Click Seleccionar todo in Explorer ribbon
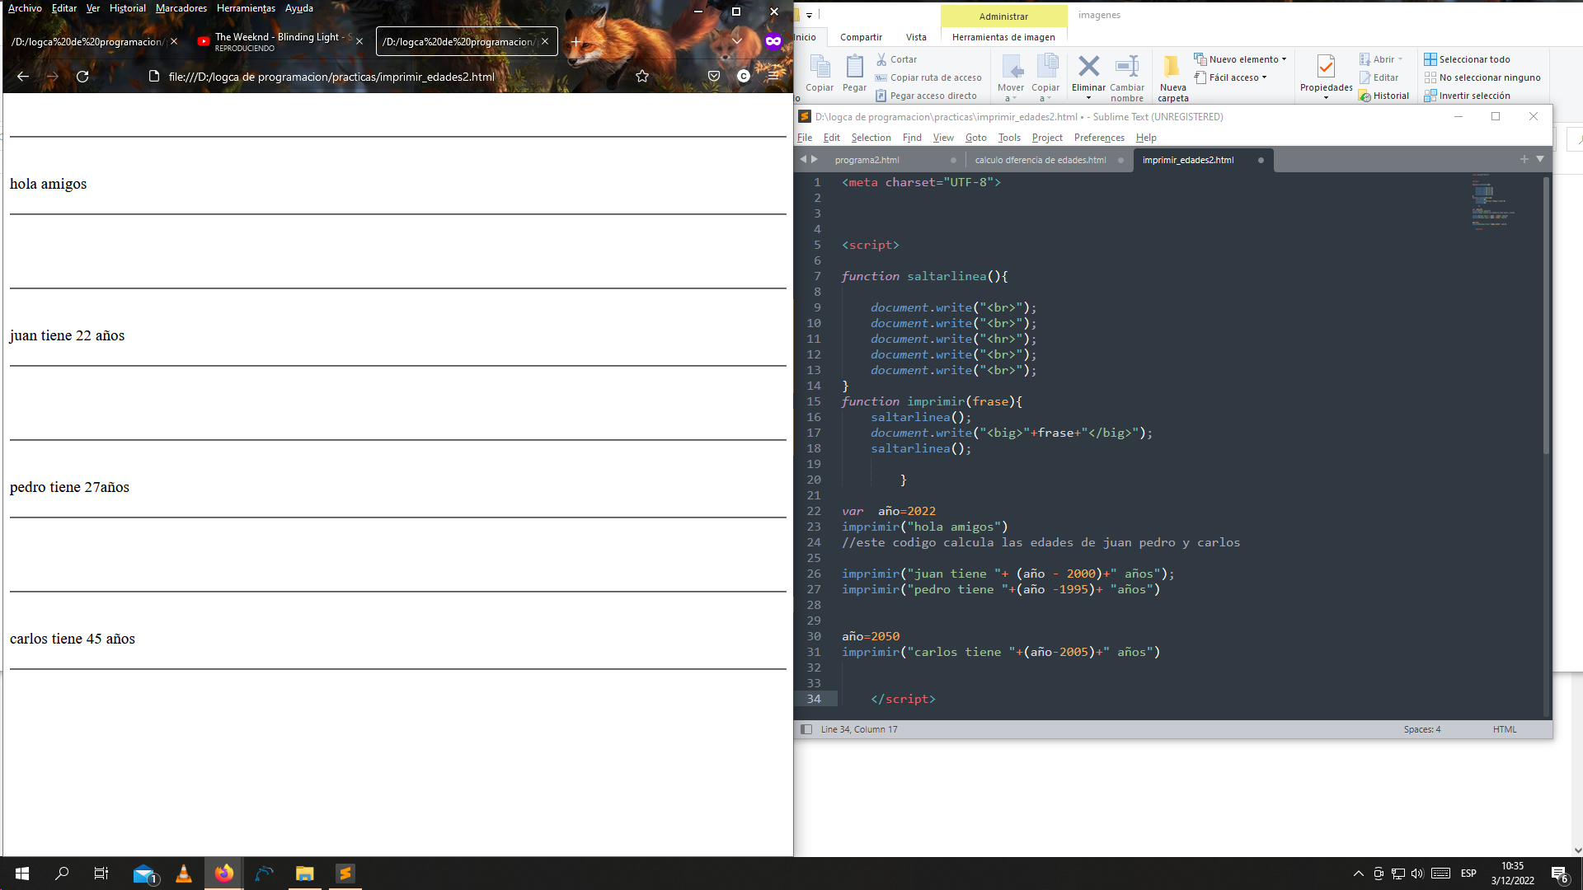Viewport: 1583px width, 890px height. [1467, 59]
